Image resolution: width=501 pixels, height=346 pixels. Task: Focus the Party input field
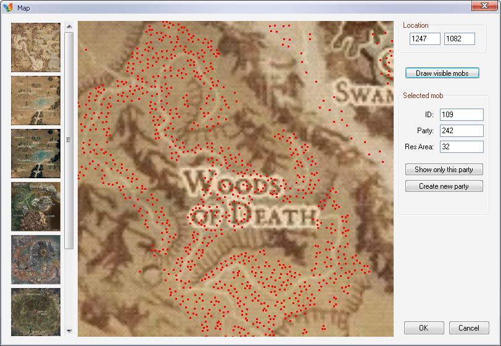pyautogui.click(x=461, y=131)
